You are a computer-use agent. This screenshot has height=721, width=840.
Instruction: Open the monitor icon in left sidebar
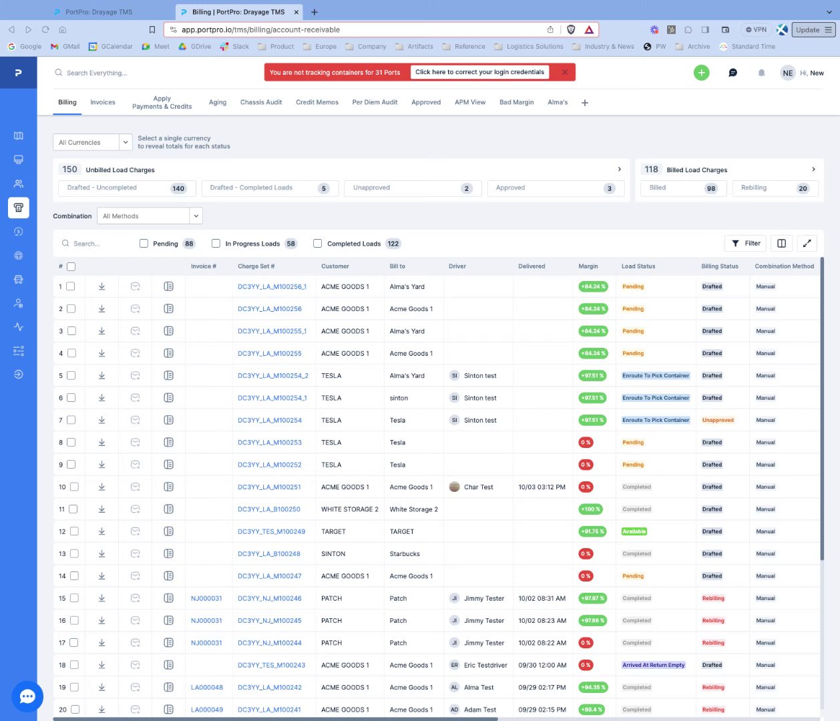[19, 160]
